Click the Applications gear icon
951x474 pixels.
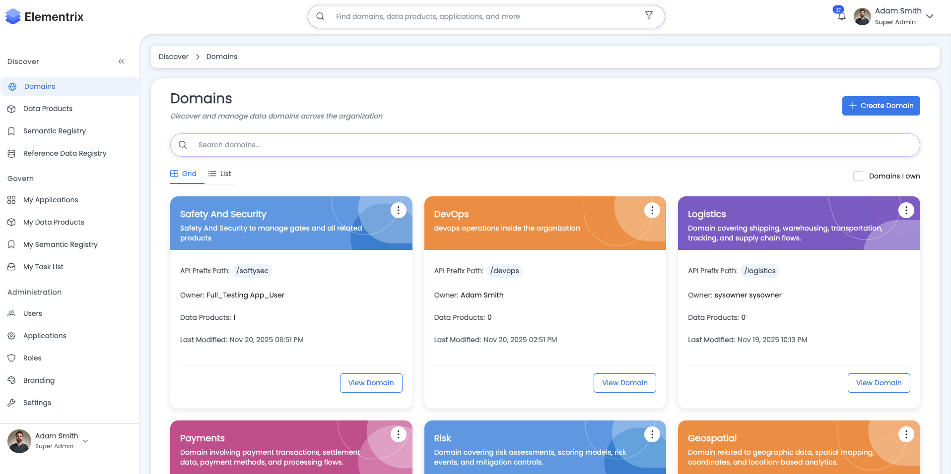pyautogui.click(x=11, y=336)
